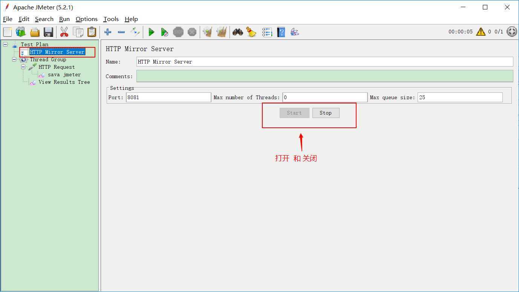Click the Clear broom icon
519x292 pixels.
(208, 32)
